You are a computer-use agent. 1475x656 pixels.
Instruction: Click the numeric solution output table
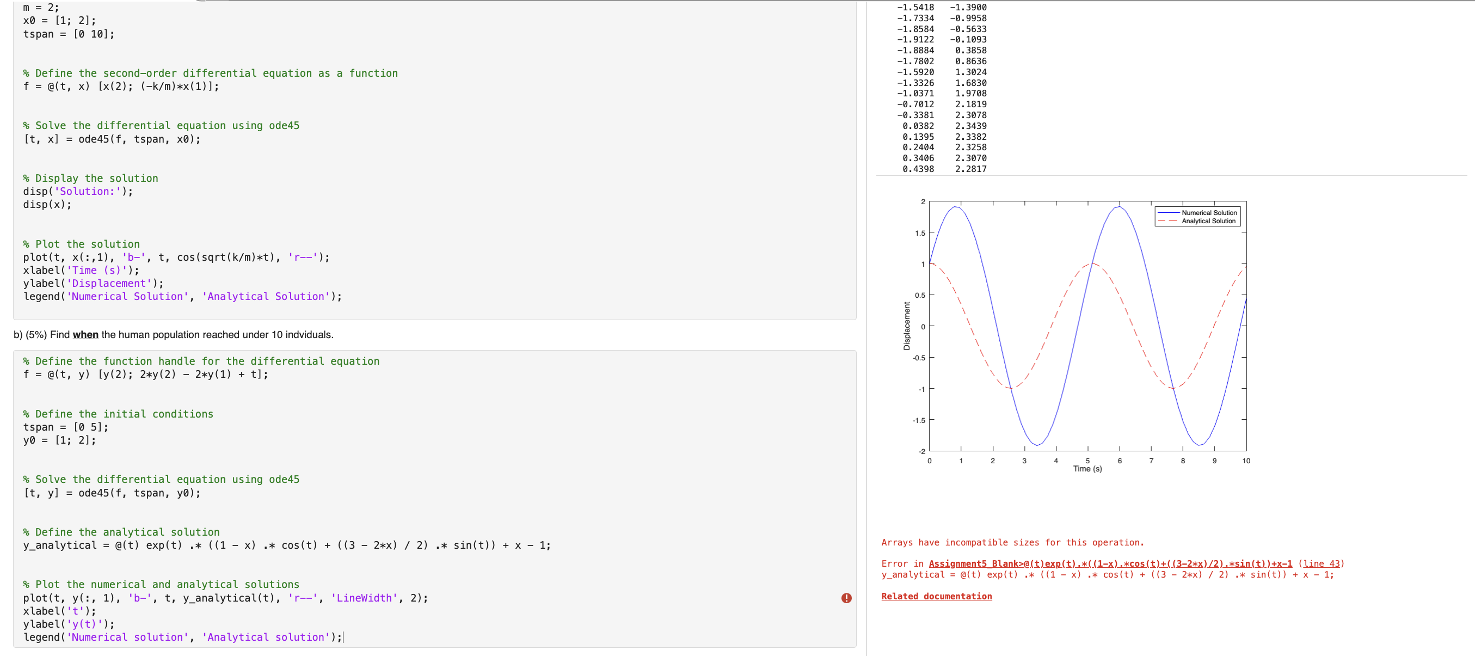click(942, 88)
